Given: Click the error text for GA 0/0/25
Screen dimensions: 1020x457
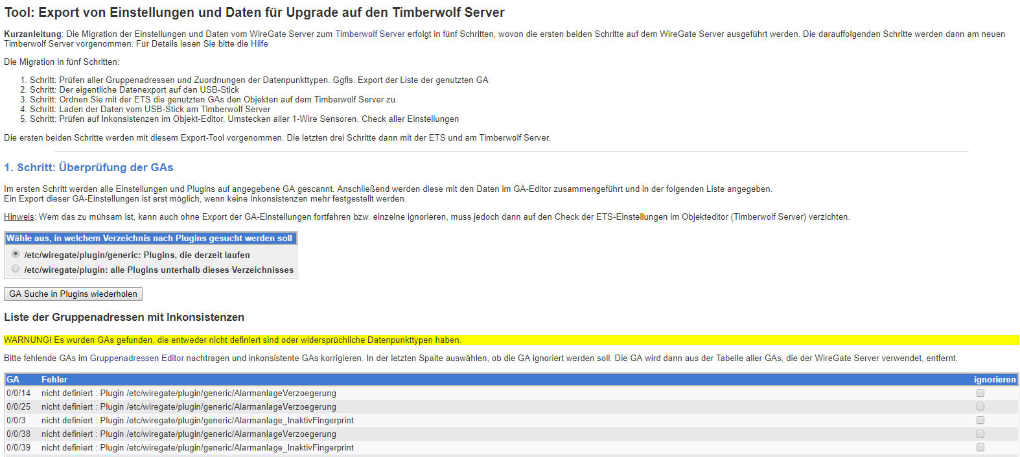Looking at the screenshot, I should click(x=189, y=407).
